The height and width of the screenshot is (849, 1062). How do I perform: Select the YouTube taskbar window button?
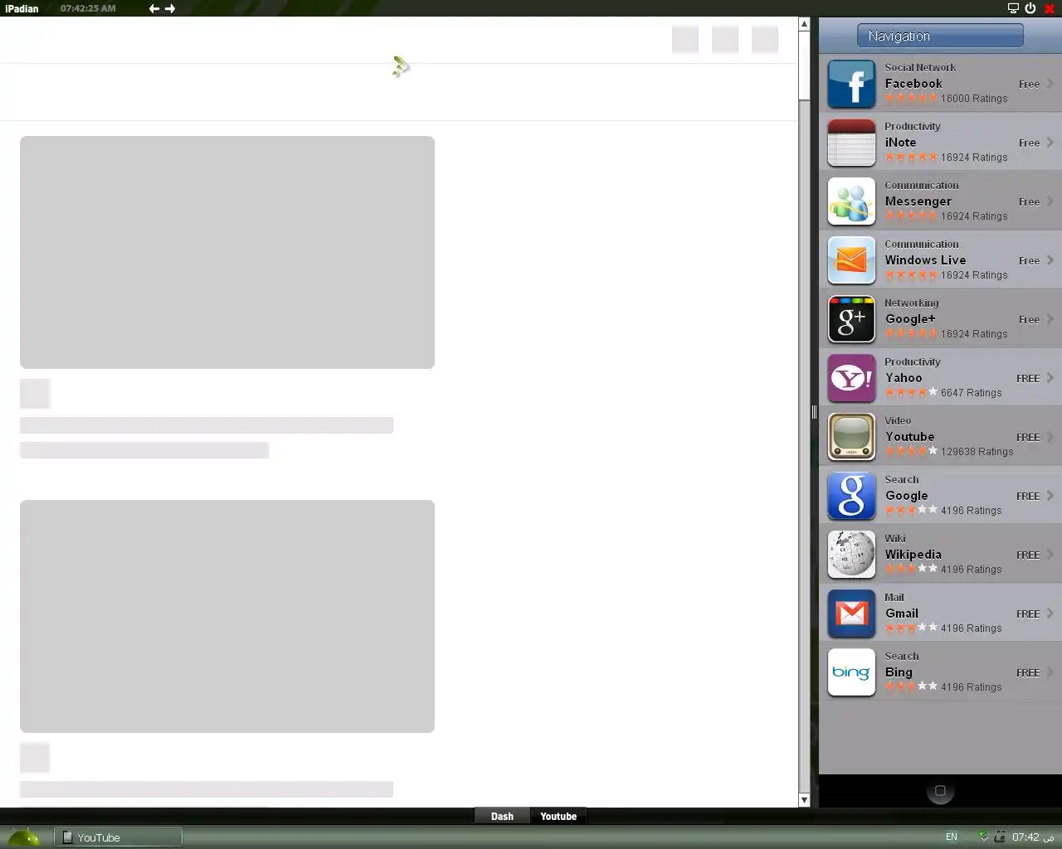119,837
